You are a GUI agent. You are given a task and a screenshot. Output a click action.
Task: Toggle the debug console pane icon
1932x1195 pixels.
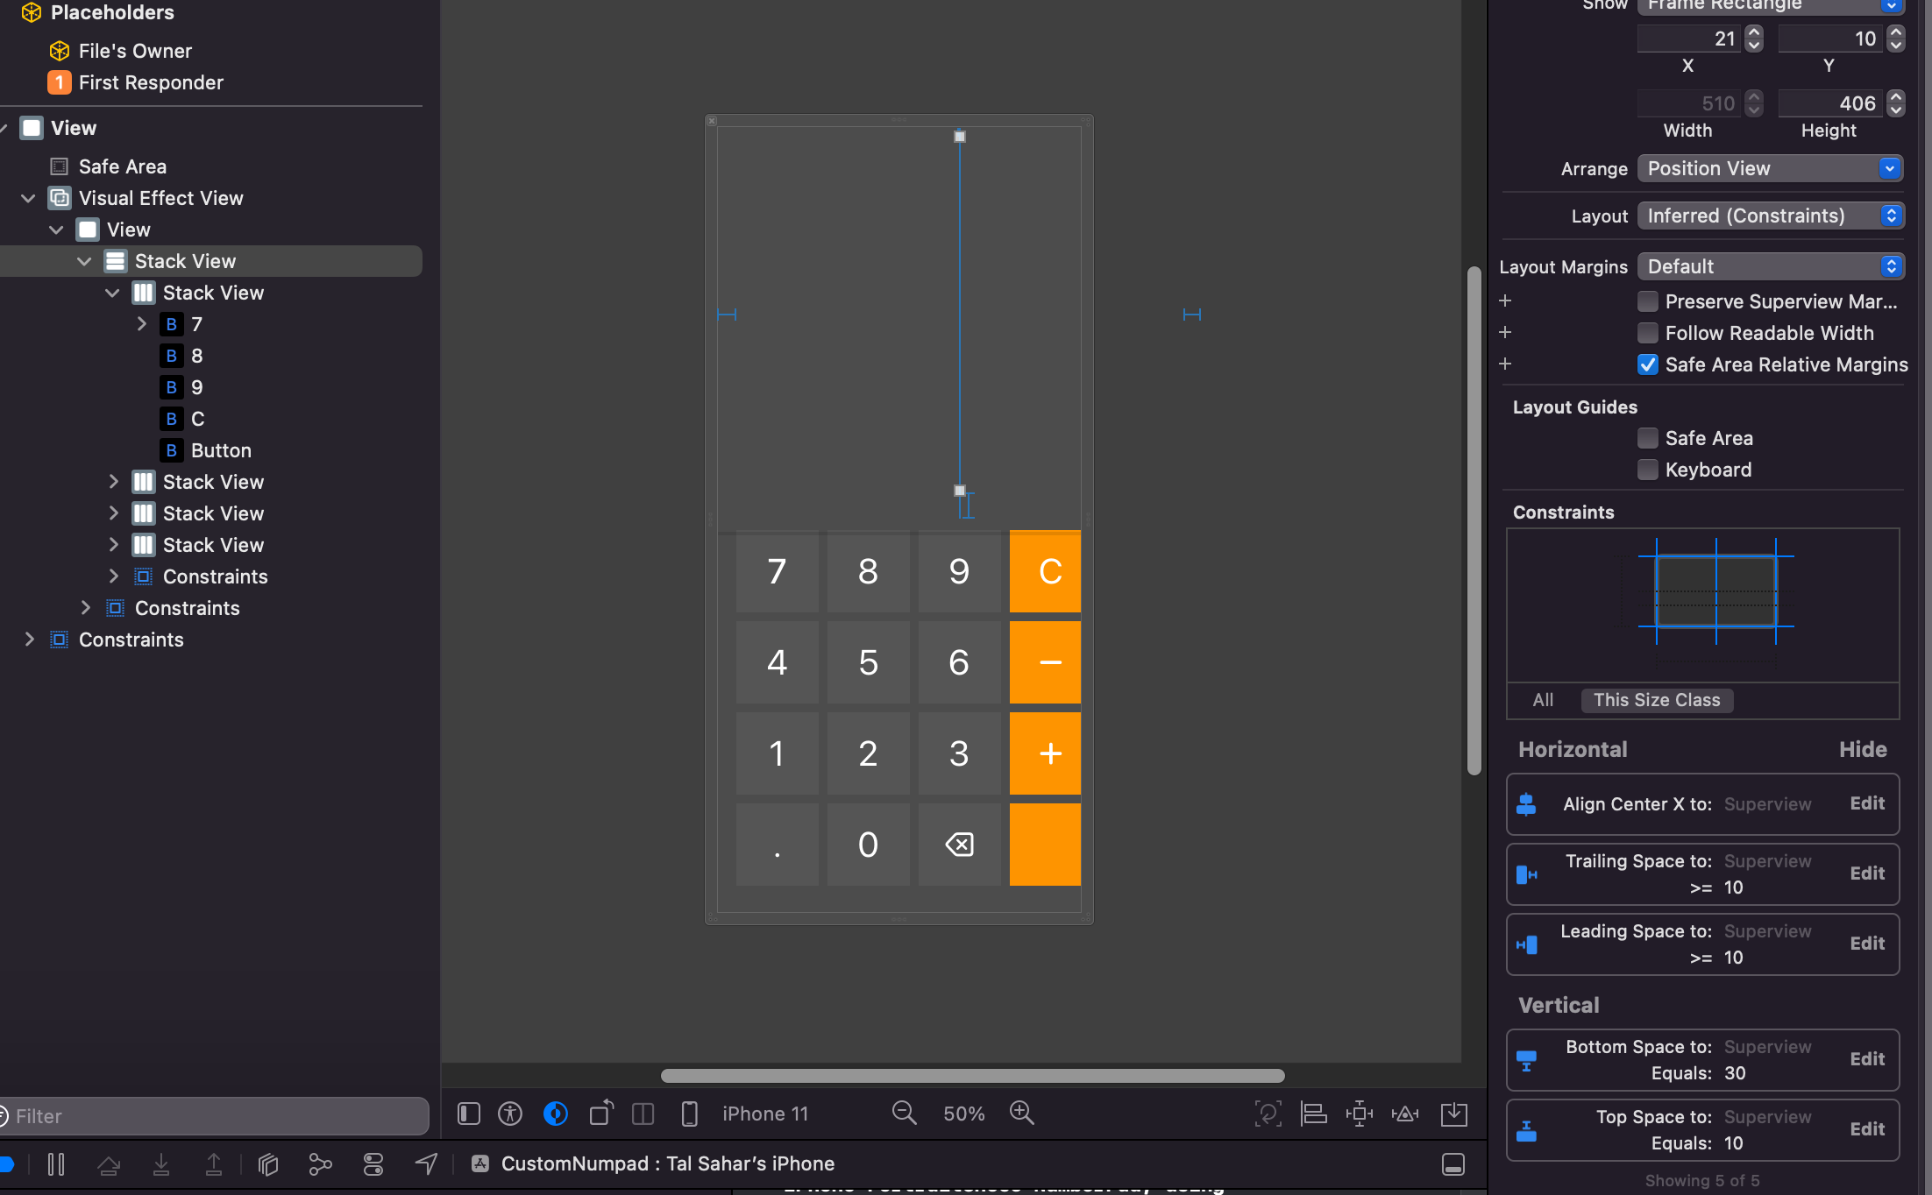(1453, 1164)
